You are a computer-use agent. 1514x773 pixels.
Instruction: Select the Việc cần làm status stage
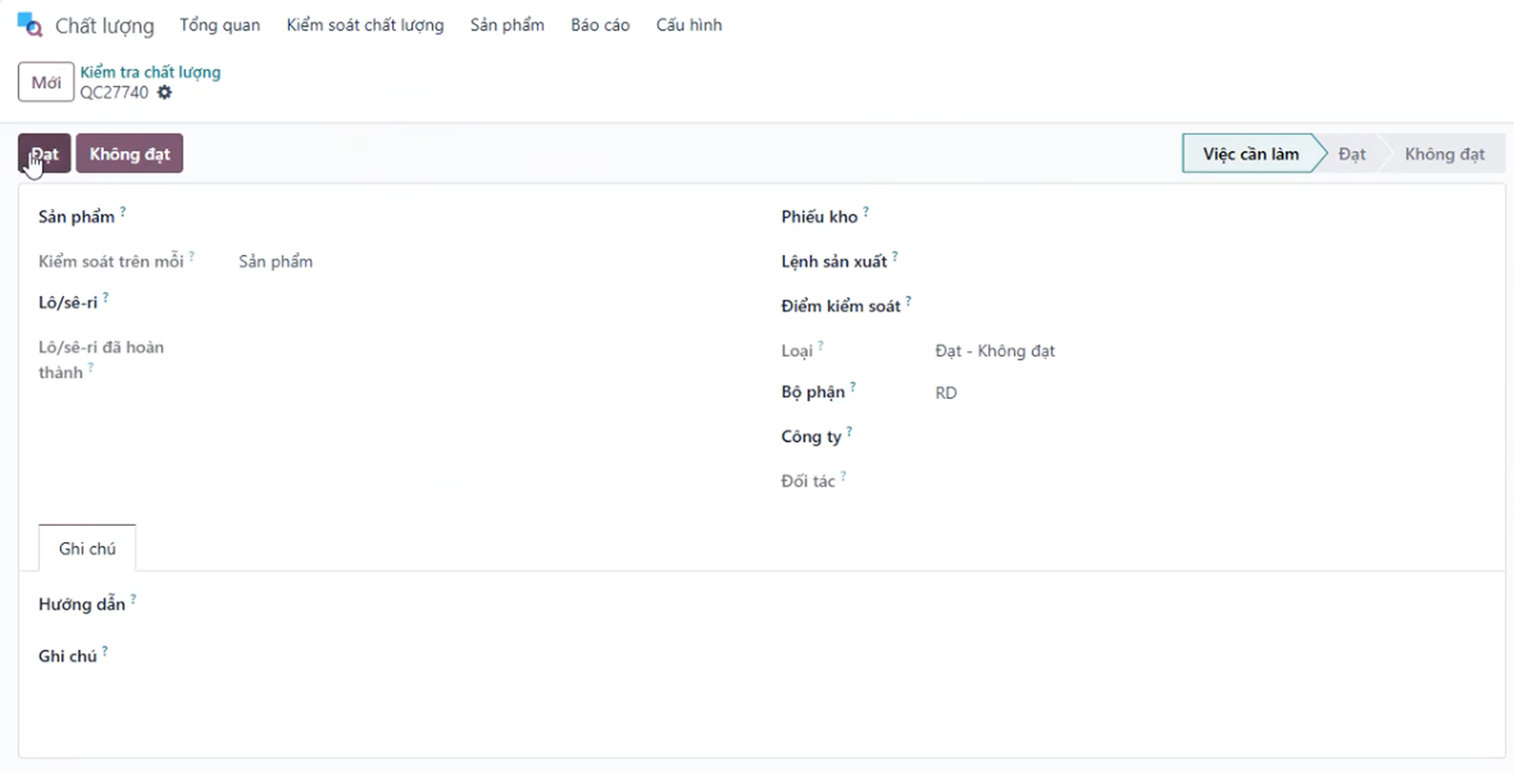pyautogui.click(x=1250, y=154)
